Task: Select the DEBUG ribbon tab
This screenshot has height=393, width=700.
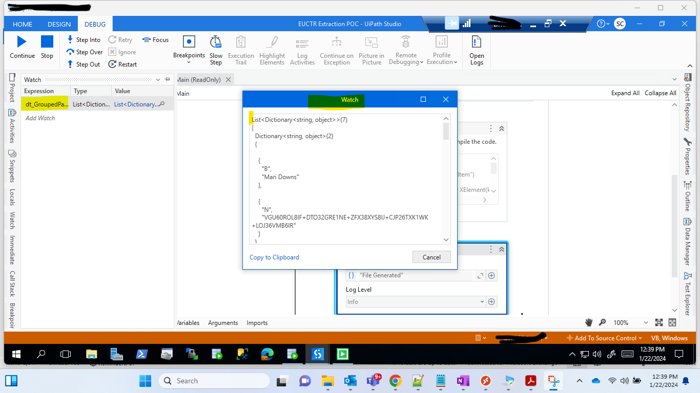Action: click(95, 24)
